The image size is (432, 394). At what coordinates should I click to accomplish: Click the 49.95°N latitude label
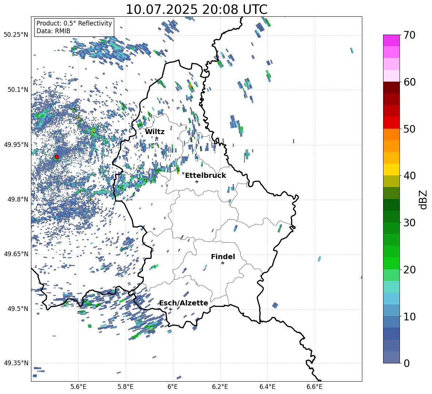[x=16, y=144]
